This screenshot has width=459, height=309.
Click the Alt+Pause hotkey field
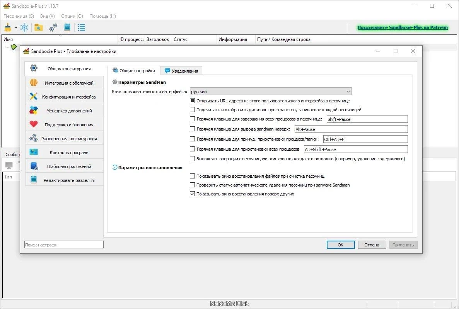point(351,129)
